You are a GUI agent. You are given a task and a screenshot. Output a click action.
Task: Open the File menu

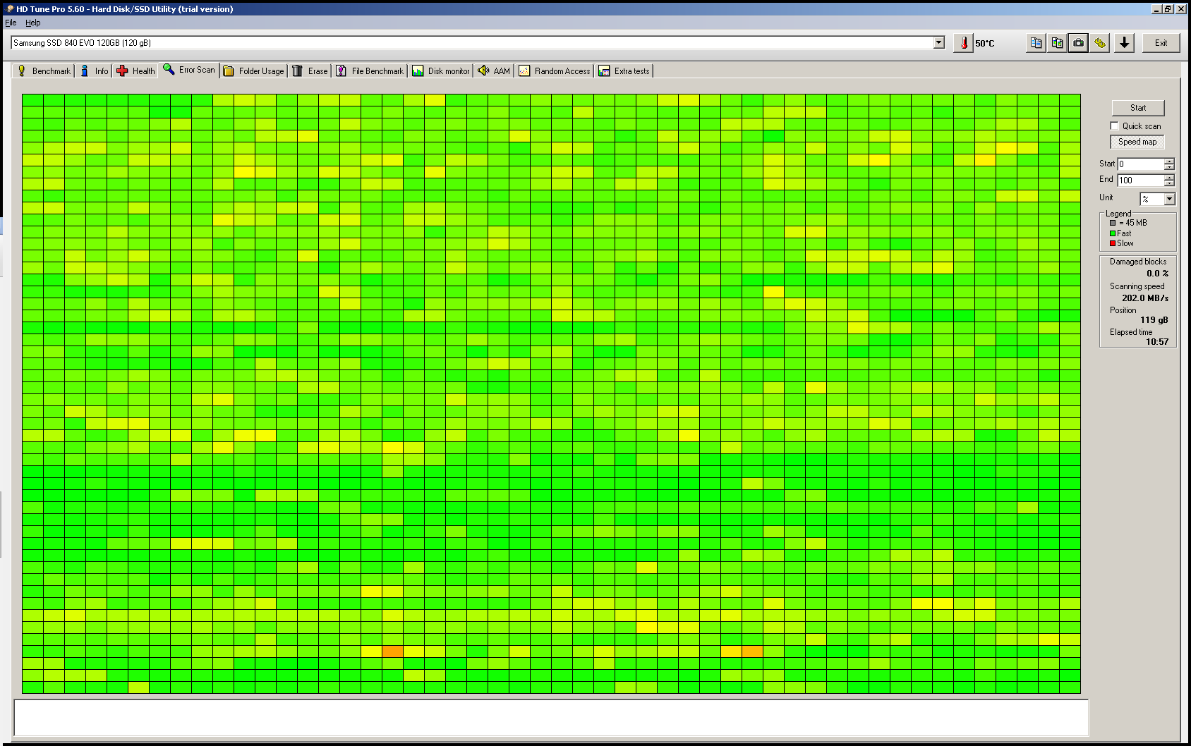pos(11,23)
